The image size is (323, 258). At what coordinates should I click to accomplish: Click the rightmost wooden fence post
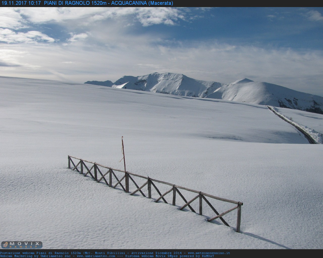pos(238,218)
